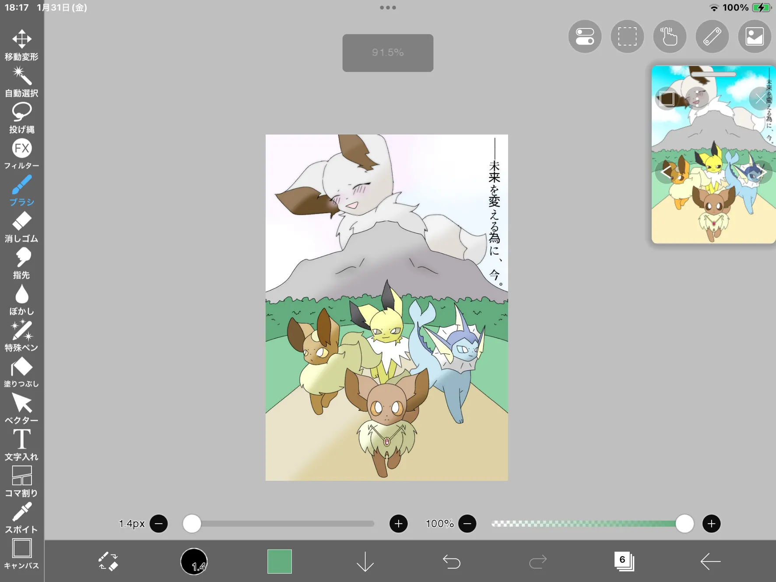Toggle the stabilizer switch icon

point(585,36)
